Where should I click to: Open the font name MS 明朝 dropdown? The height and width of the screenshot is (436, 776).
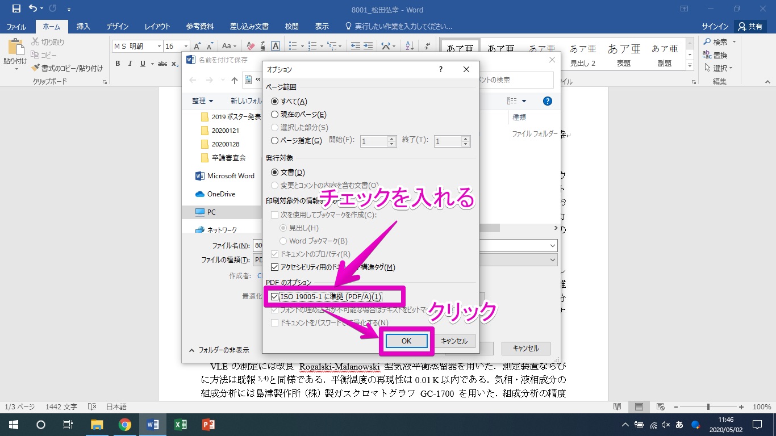coord(158,46)
